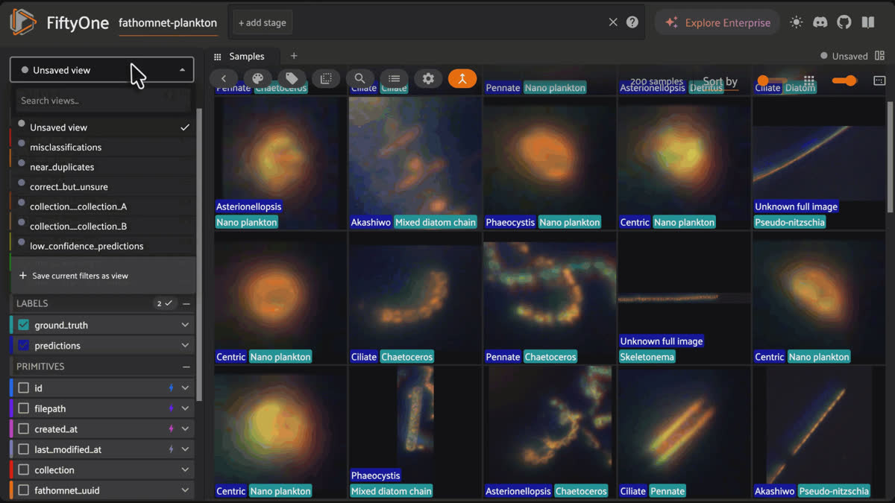The width and height of the screenshot is (895, 503).
Task: Click lightning bolt icon on id row
Action: pos(171,388)
